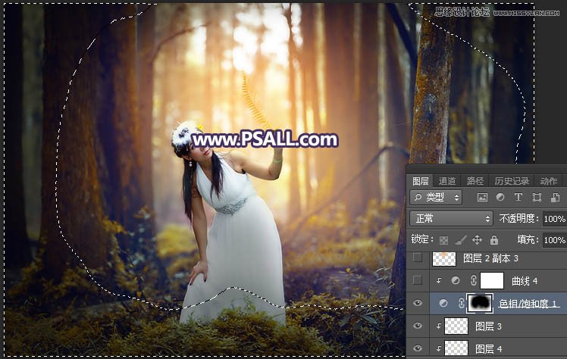Click adjustment icon of 色相/饱和度 1 layer
Viewport: 567px width, 359px height.
pos(443,304)
